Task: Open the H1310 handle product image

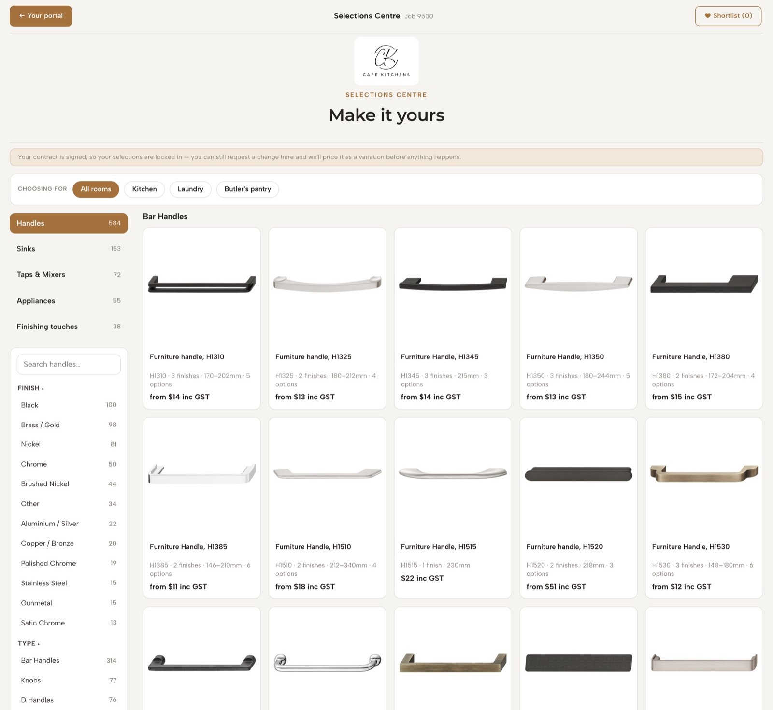Action: (202, 284)
